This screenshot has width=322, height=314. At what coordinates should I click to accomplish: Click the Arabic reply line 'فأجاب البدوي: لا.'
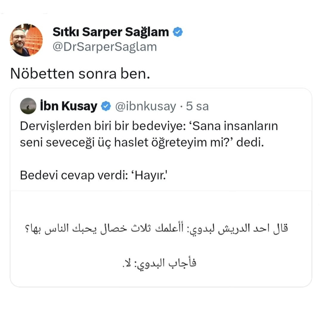160,263
